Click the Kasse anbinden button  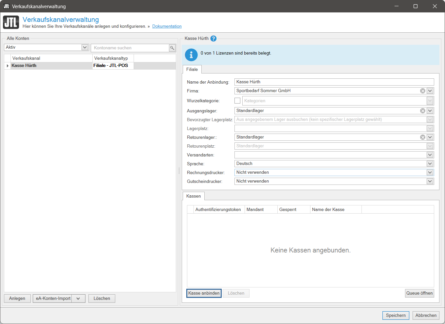(x=204, y=293)
